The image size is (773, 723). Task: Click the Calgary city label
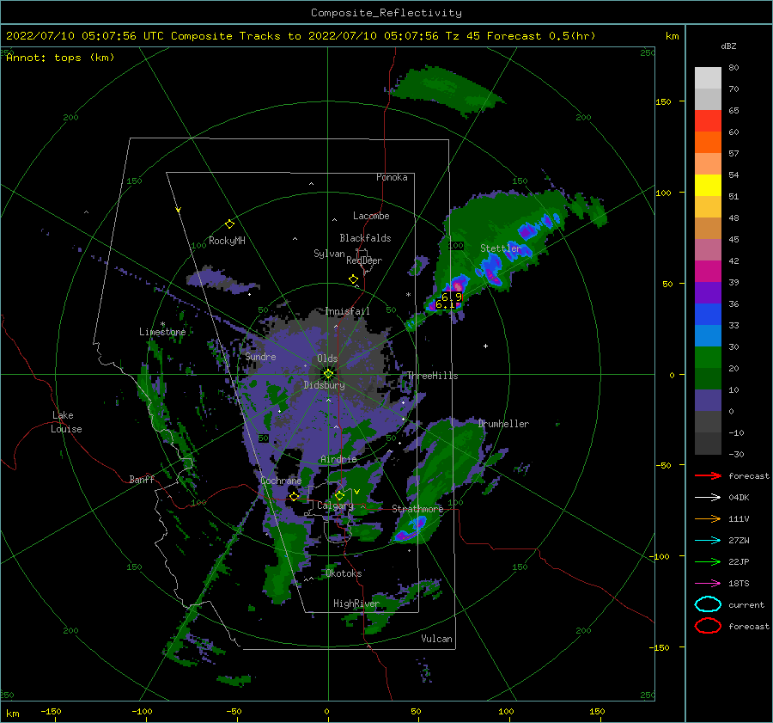pyautogui.click(x=335, y=505)
